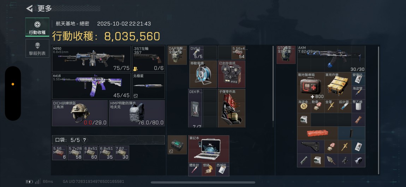Viewport: 406px width, 187px height.
Task: Select the 子彈零件高 ammo parts item
Action: click(x=232, y=108)
